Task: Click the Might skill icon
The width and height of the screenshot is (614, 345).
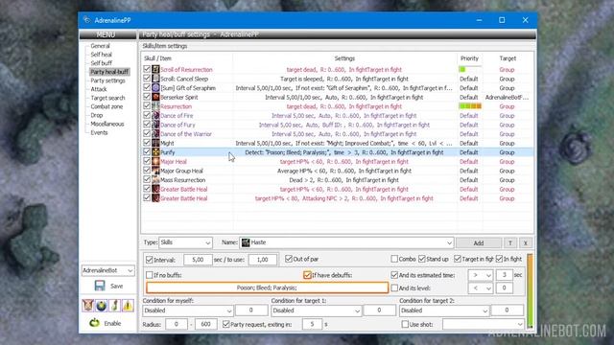Action: point(155,143)
